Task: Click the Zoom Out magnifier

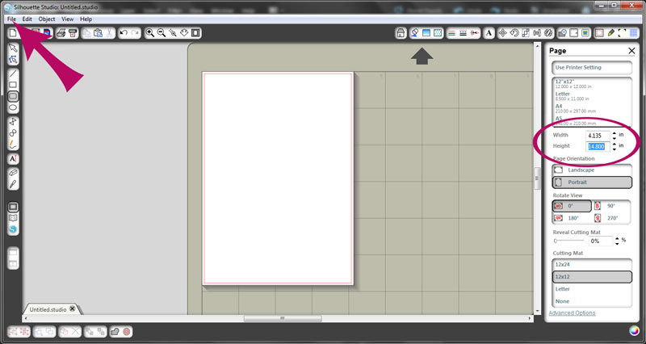Action: coord(161,33)
